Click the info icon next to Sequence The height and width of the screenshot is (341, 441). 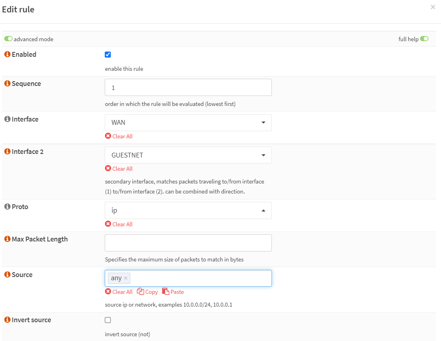tap(7, 84)
